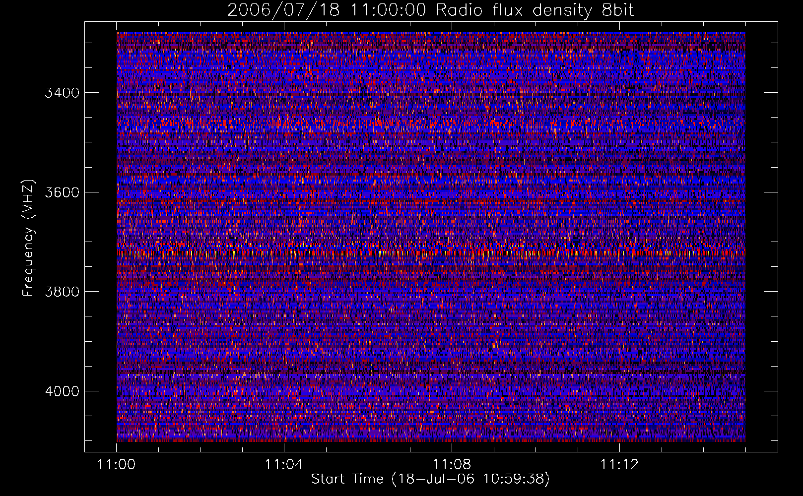Click the 11:08 time axis label

452,465
